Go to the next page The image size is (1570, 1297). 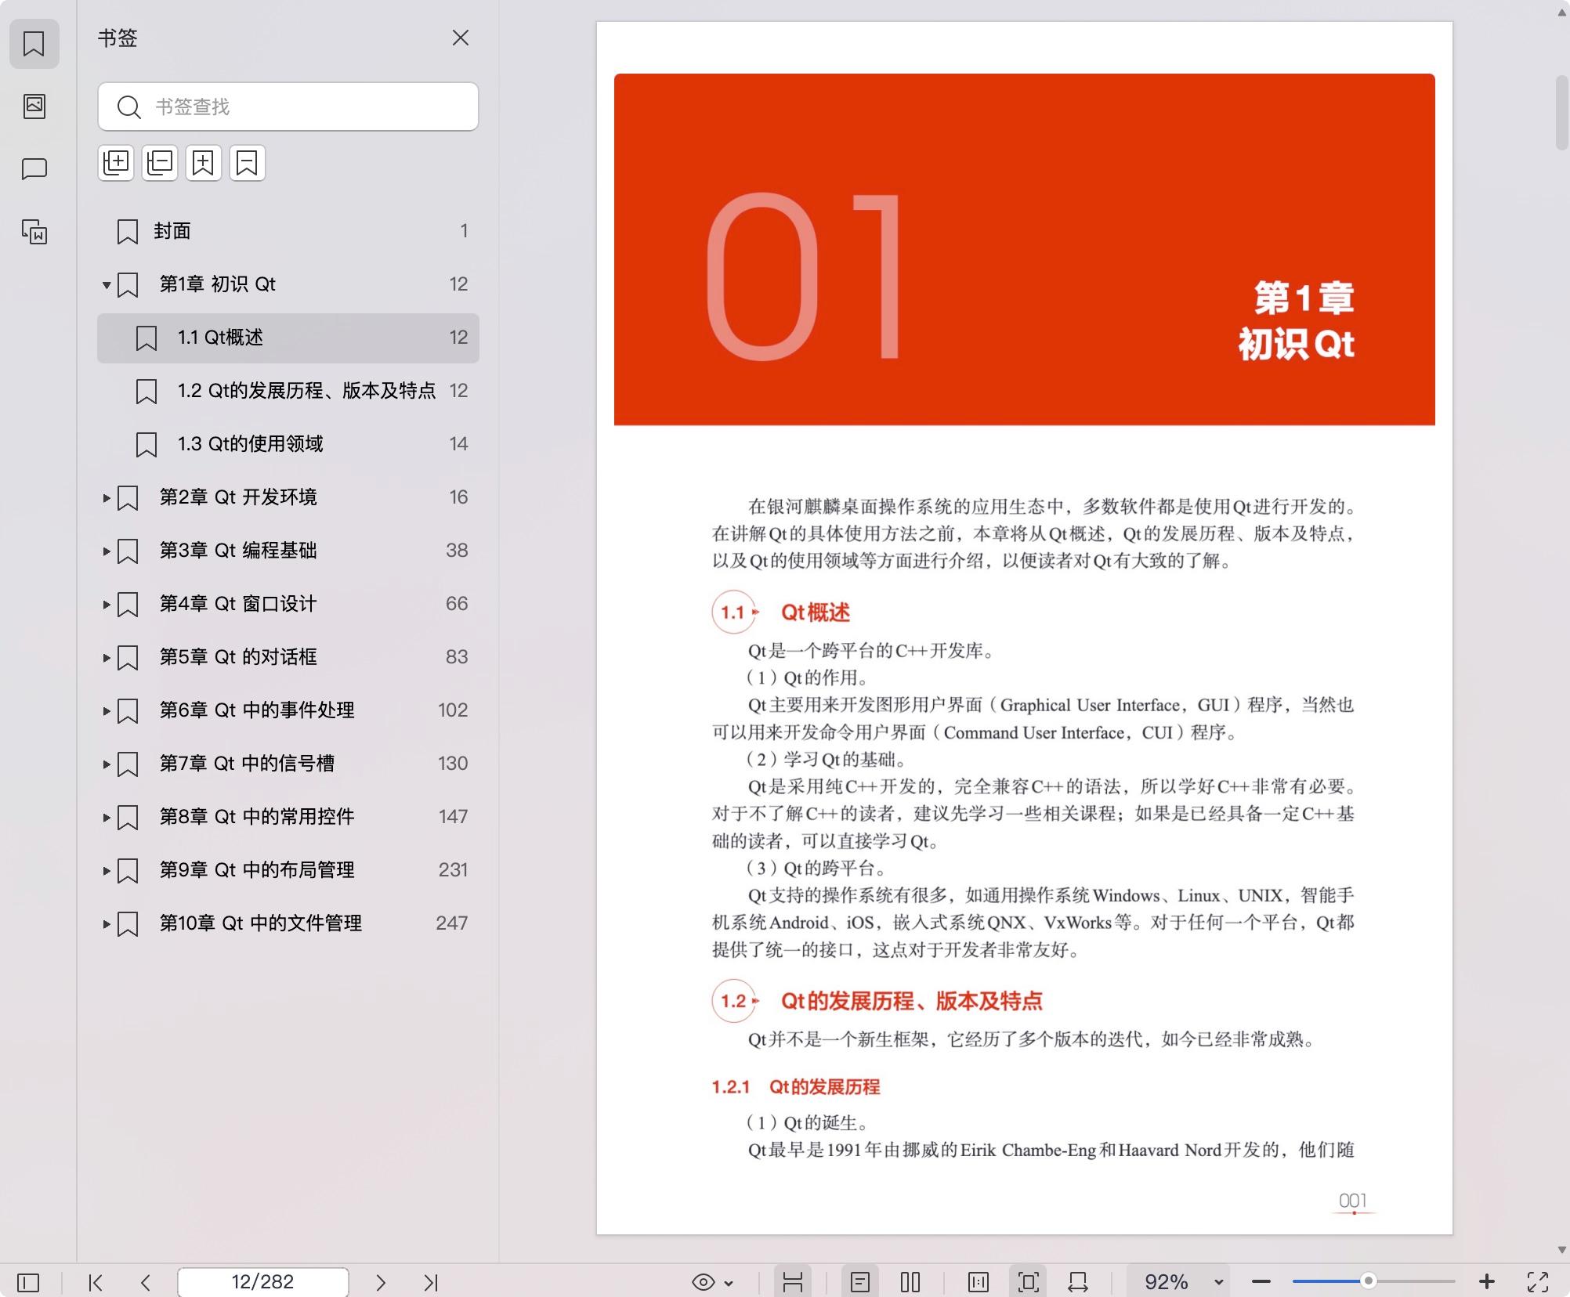pos(381,1282)
